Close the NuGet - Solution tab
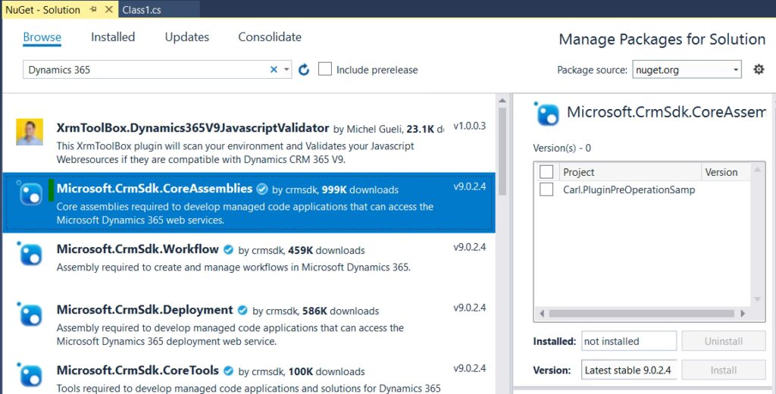This screenshot has width=776, height=394. pyautogui.click(x=109, y=10)
